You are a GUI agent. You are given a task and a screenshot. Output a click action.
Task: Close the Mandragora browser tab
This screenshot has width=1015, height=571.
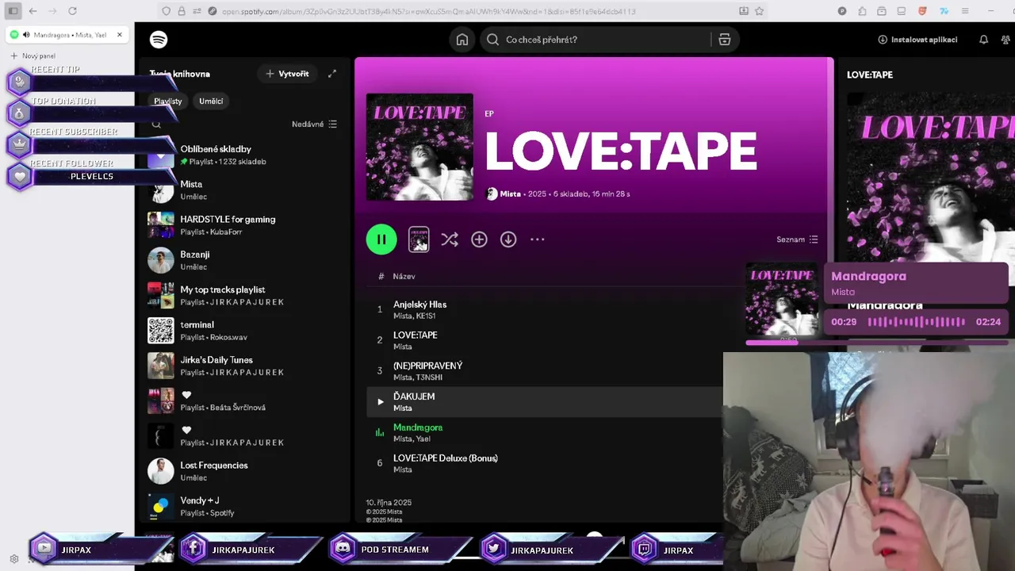coord(120,35)
